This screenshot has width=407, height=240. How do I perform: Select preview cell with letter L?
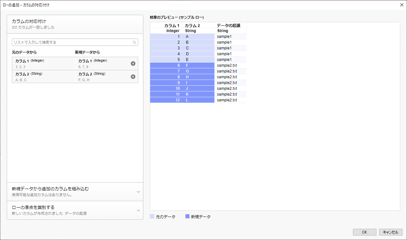[198, 100]
